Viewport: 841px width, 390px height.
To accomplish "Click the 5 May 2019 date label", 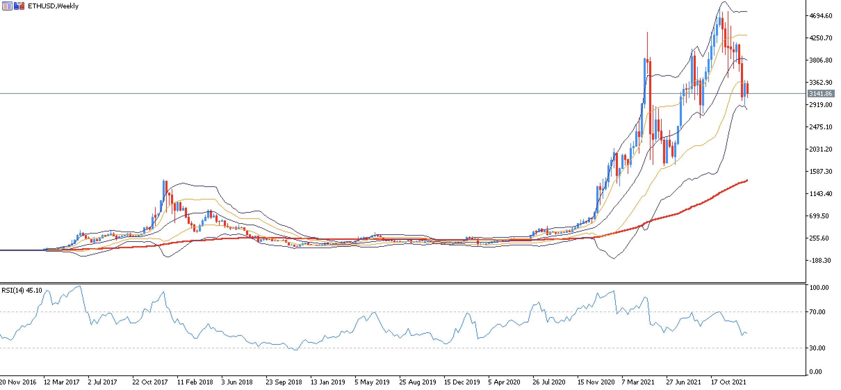I will click(x=372, y=382).
